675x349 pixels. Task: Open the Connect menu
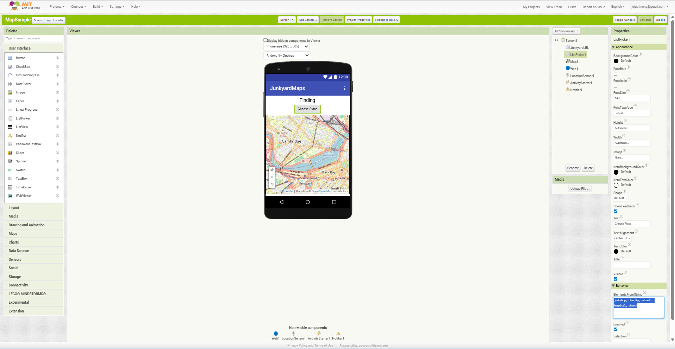78,7
